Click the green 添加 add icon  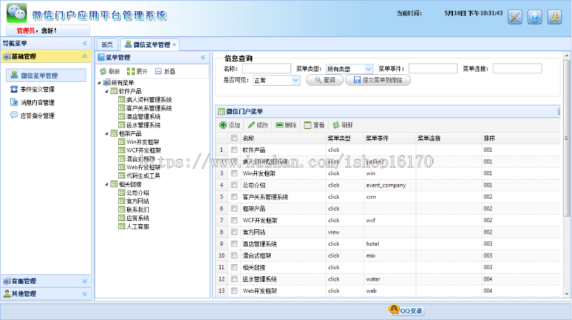(223, 125)
